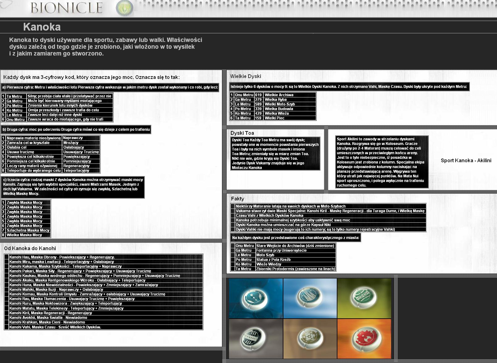Viewport: 497px width, 363px height.
Task: Click 'Usuwa truciznę' cell
Action: (x=34, y=152)
